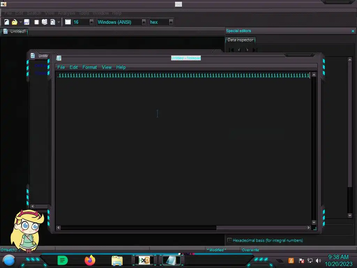Switch to HxD via taskbar button
The width and height of the screenshot is (357, 268).
pyautogui.click(x=144, y=260)
